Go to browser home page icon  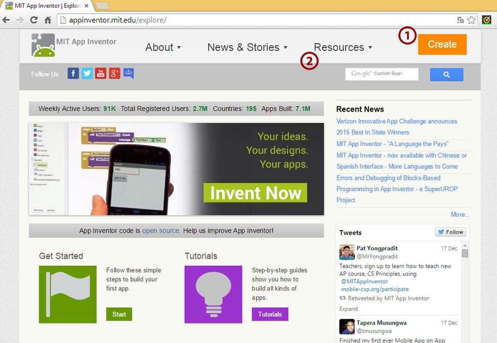point(48,20)
